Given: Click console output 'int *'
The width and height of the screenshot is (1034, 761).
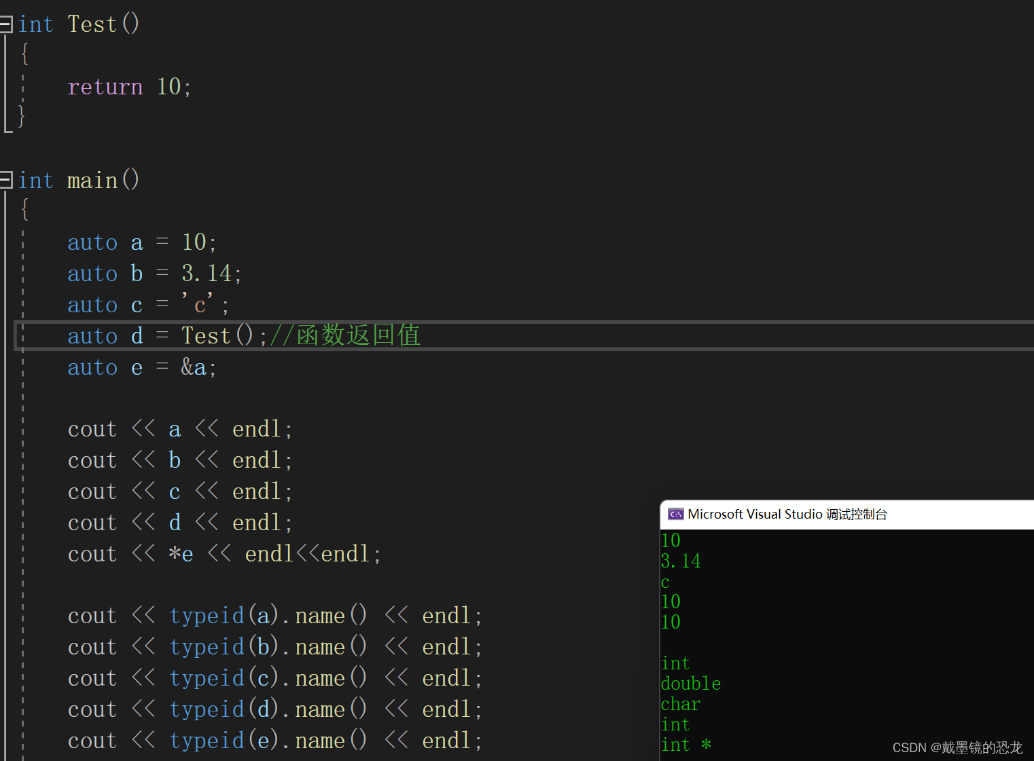Looking at the screenshot, I should pos(686,745).
